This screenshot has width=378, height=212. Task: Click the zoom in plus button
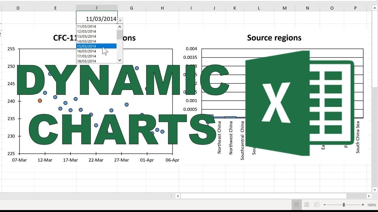[363, 205]
